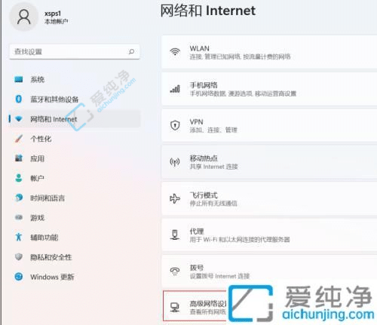Screen dimensions: 377x325
Task: Open the 手机网络 settings card
Action: click(269, 89)
